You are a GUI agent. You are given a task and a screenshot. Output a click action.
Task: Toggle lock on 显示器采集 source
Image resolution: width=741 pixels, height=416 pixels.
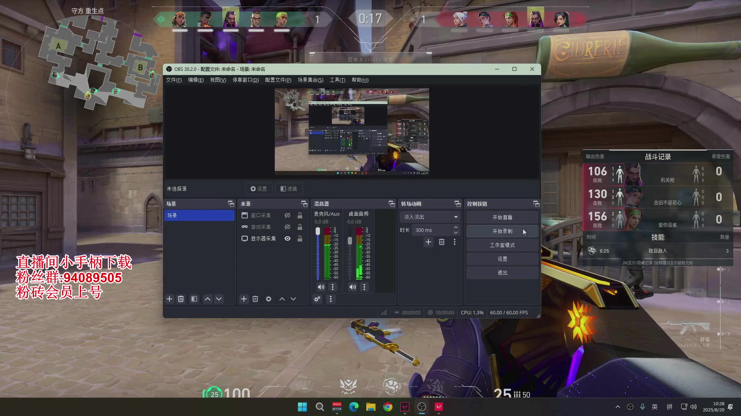(x=300, y=238)
